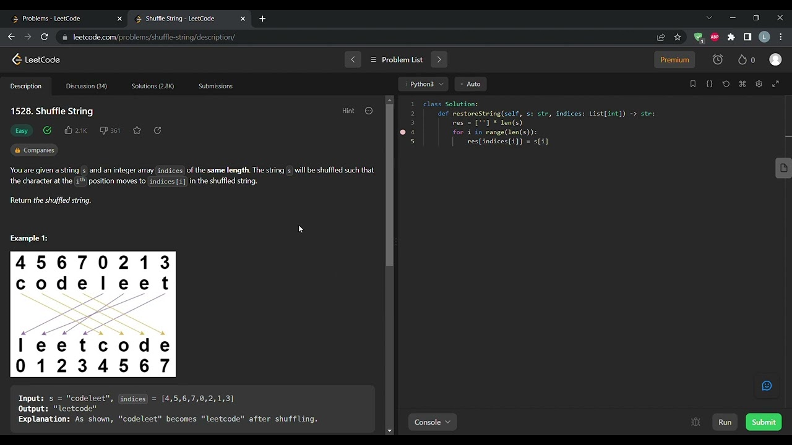Viewport: 792px width, 445px height.
Task: Place cursor on code line 5
Action: point(507,142)
